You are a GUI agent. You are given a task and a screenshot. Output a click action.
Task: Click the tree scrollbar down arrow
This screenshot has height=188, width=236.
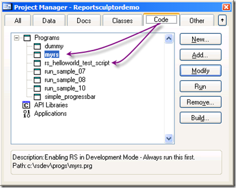[x=169, y=139]
